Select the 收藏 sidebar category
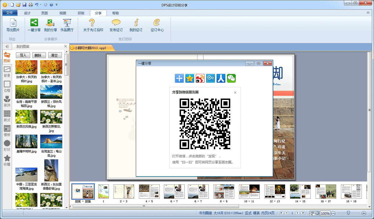The image size is (374, 219). click(x=7, y=160)
